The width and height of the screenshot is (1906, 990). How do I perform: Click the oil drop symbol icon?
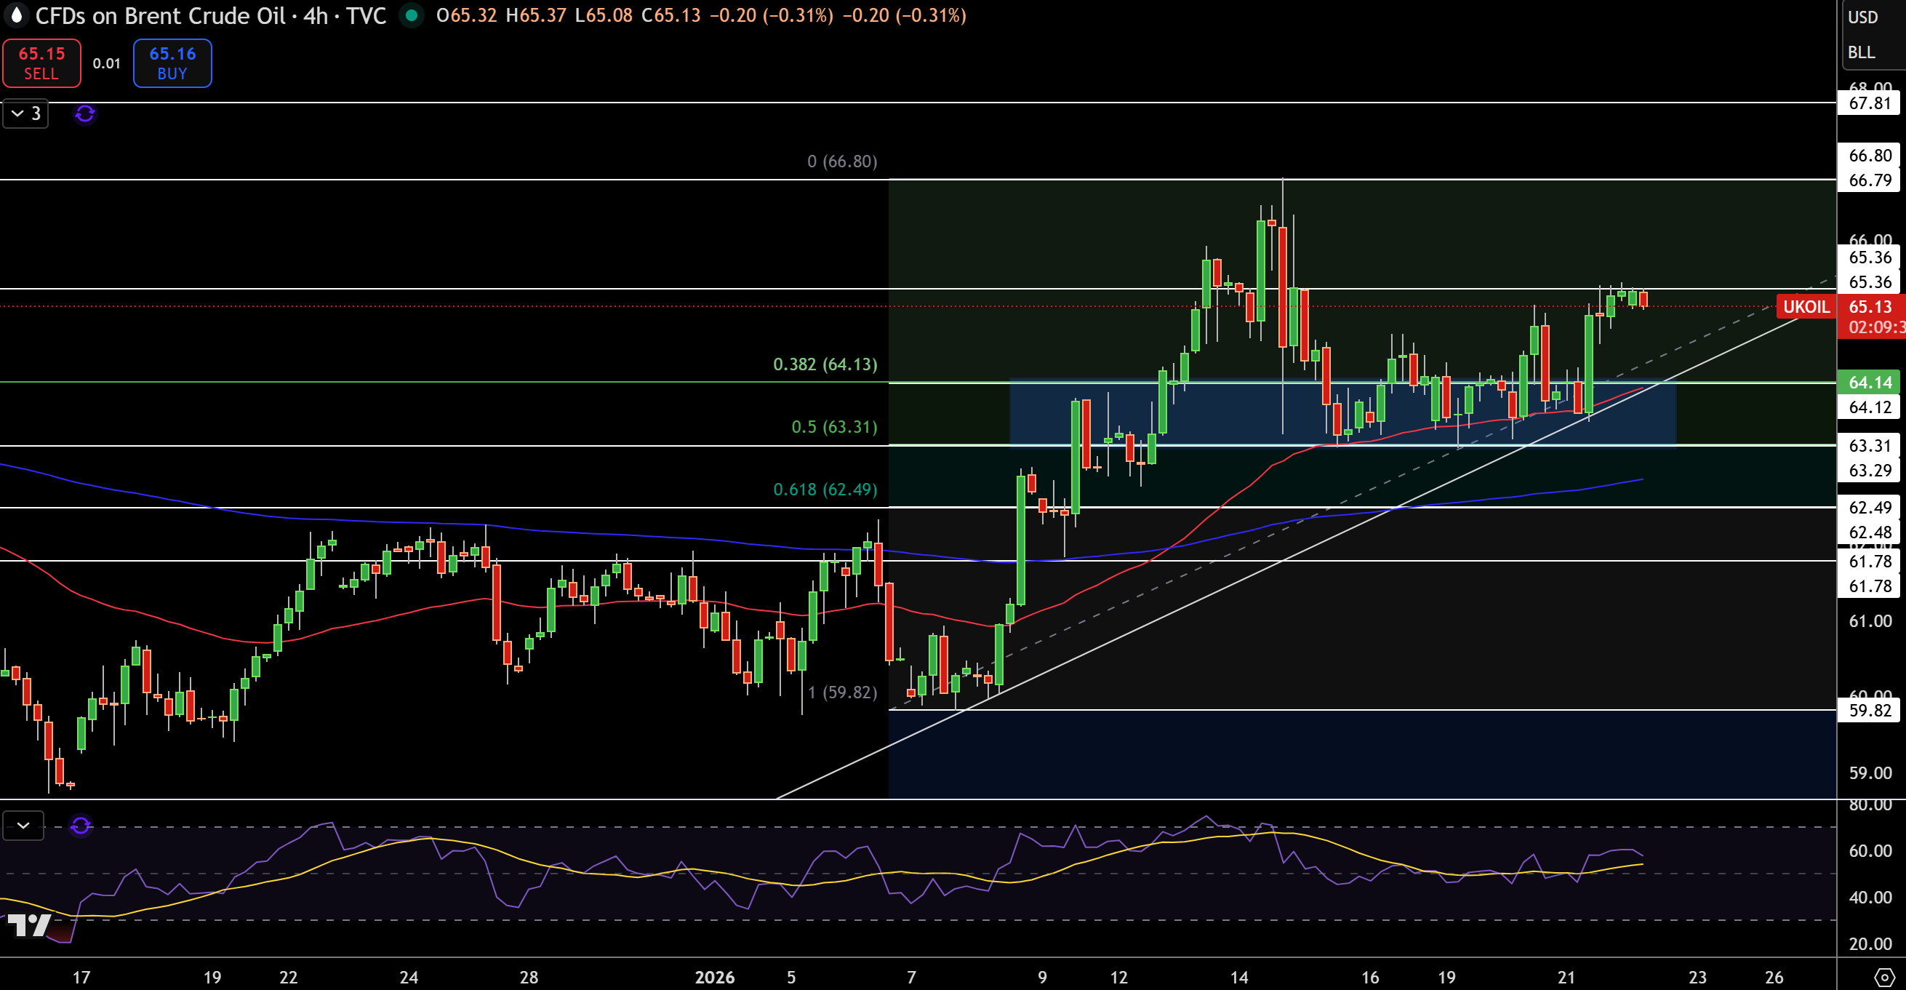pos(17,15)
